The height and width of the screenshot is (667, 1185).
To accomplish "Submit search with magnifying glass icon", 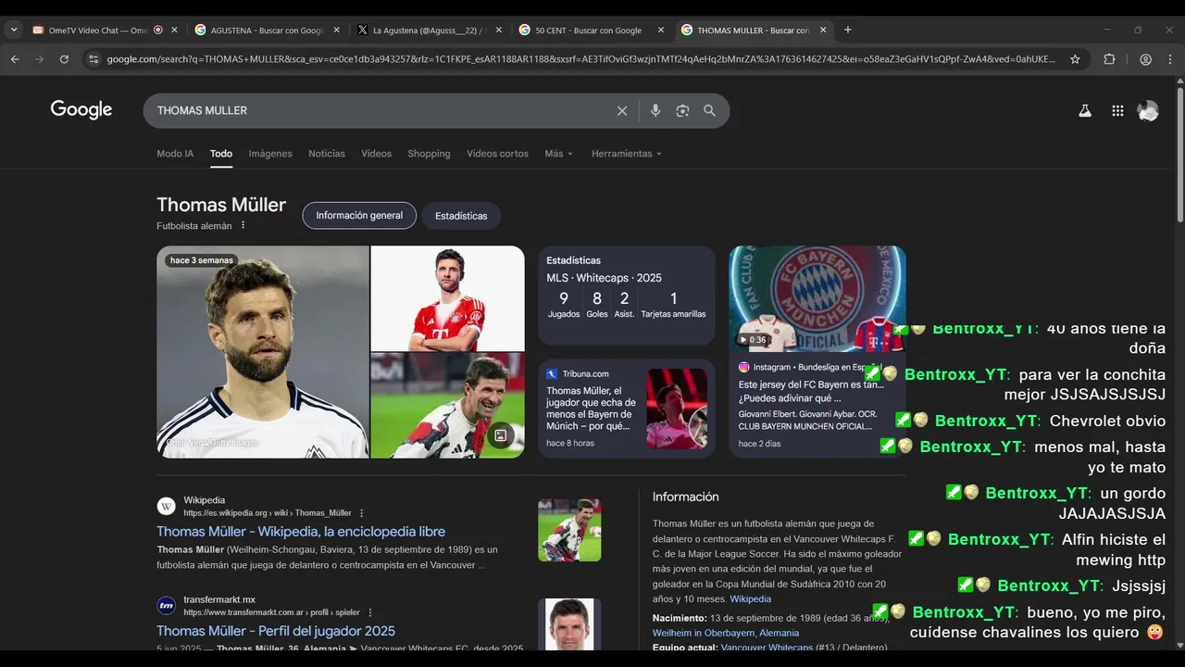I will coord(709,110).
